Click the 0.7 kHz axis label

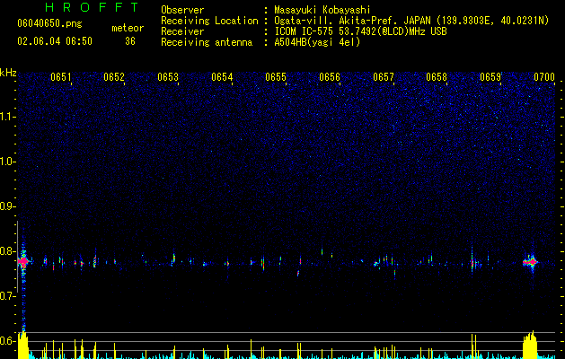click(x=7, y=296)
